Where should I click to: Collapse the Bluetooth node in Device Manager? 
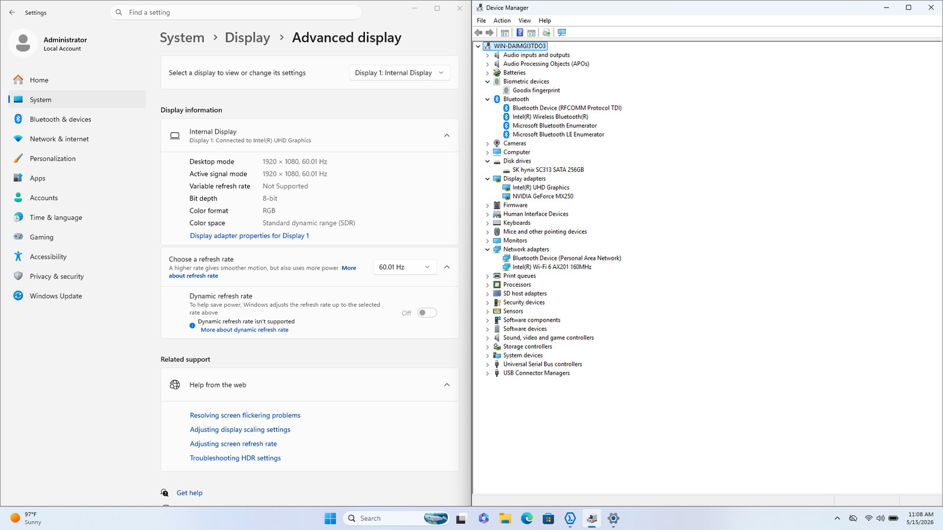tap(487, 100)
